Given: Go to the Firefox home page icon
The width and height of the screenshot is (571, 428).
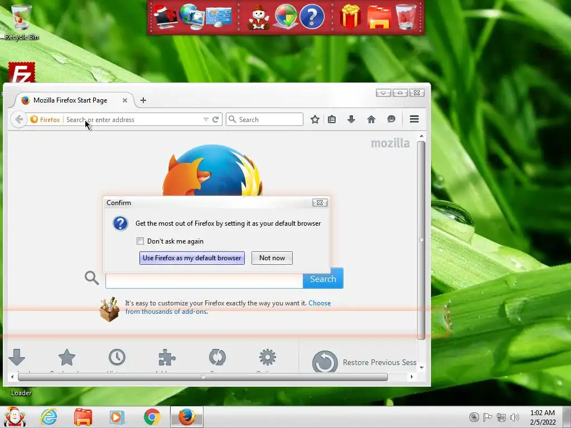Looking at the screenshot, I should coord(371,119).
